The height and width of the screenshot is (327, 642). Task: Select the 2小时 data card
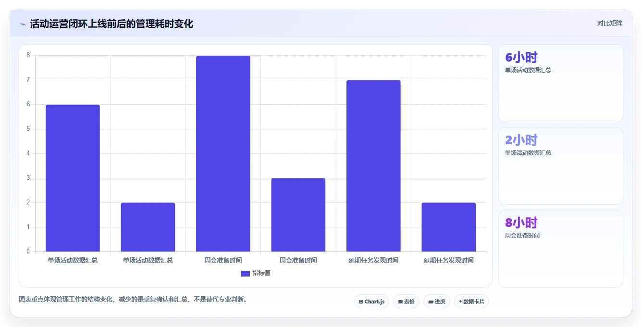561,166
